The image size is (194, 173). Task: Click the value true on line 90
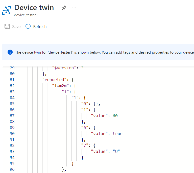pos(117,133)
